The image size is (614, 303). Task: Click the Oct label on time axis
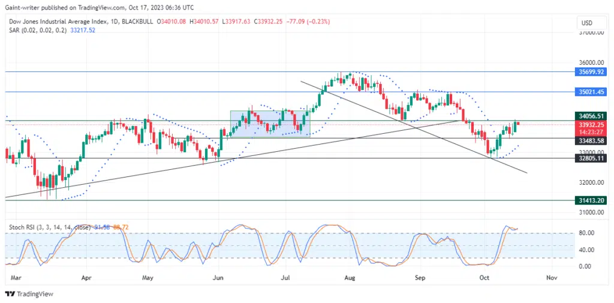pyautogui.click(x=484, y=278)
